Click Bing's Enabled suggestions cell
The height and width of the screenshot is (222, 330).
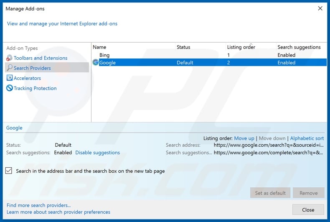tap(286, 55)
